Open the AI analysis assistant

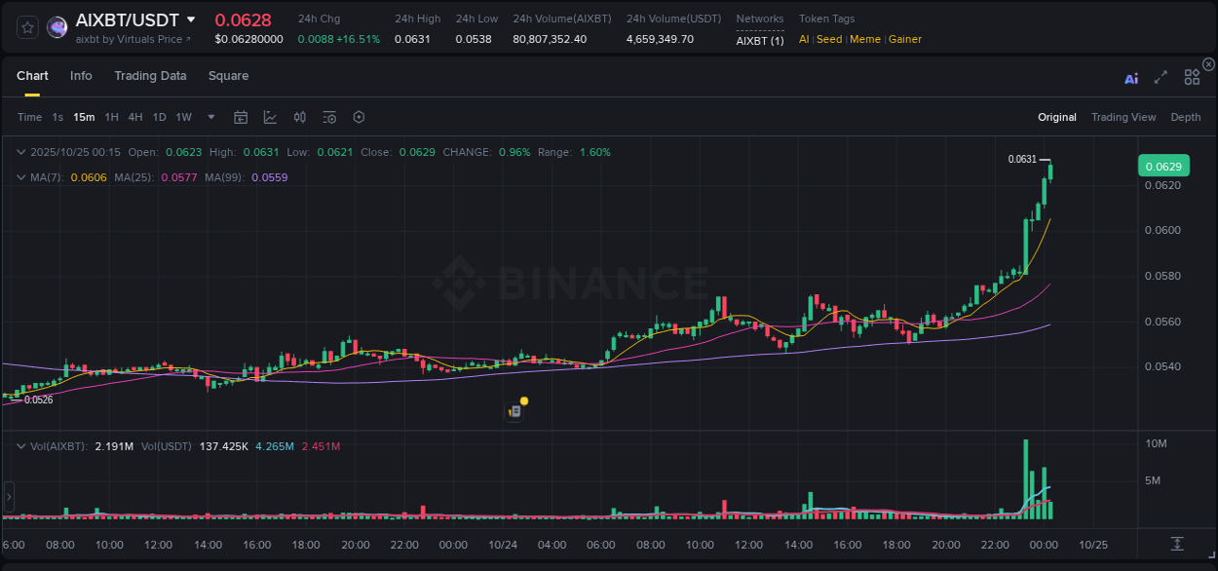1131,77
